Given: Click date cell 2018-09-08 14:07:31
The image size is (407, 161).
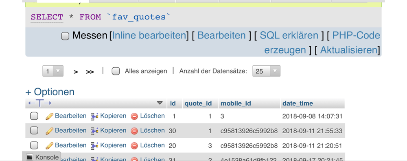Looking at the screenshot, I should pos(312,116).
